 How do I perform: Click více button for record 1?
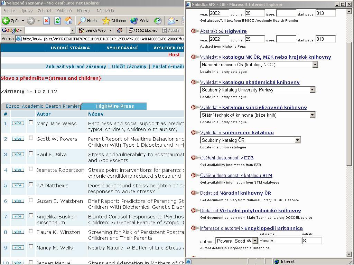tap(18, 123)
